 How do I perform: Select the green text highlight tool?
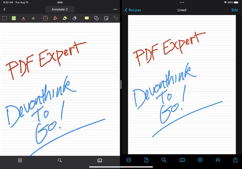click(x=14, y=18)
